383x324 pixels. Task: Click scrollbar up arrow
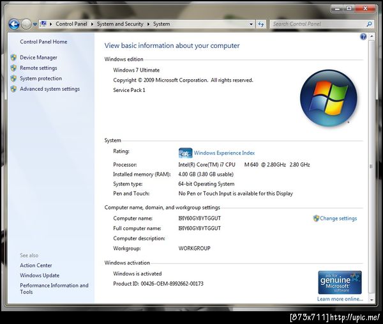click(372, 36)
